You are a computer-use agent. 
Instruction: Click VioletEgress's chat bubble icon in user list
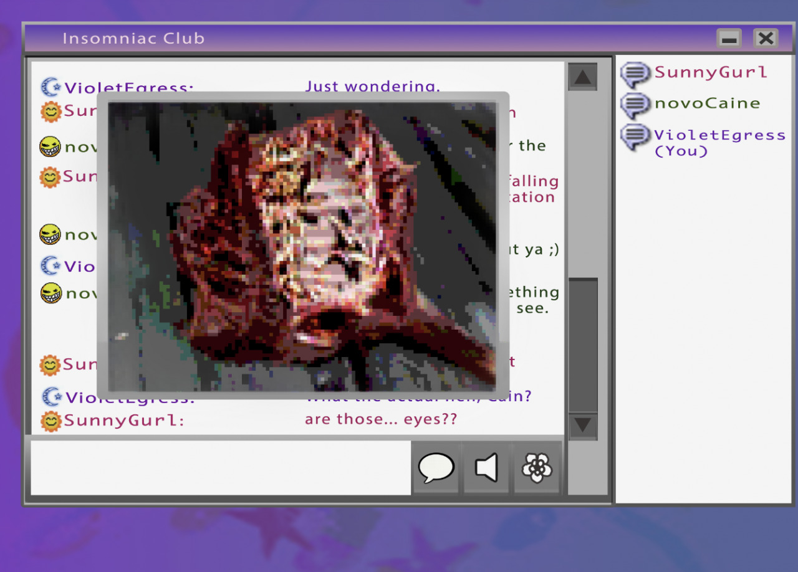(x=635, y=137)
